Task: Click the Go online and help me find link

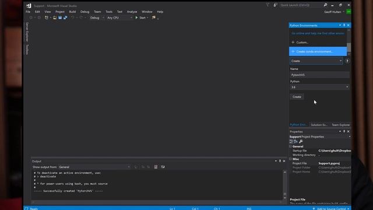Action: pyautogui.click(x=318, y=33)
